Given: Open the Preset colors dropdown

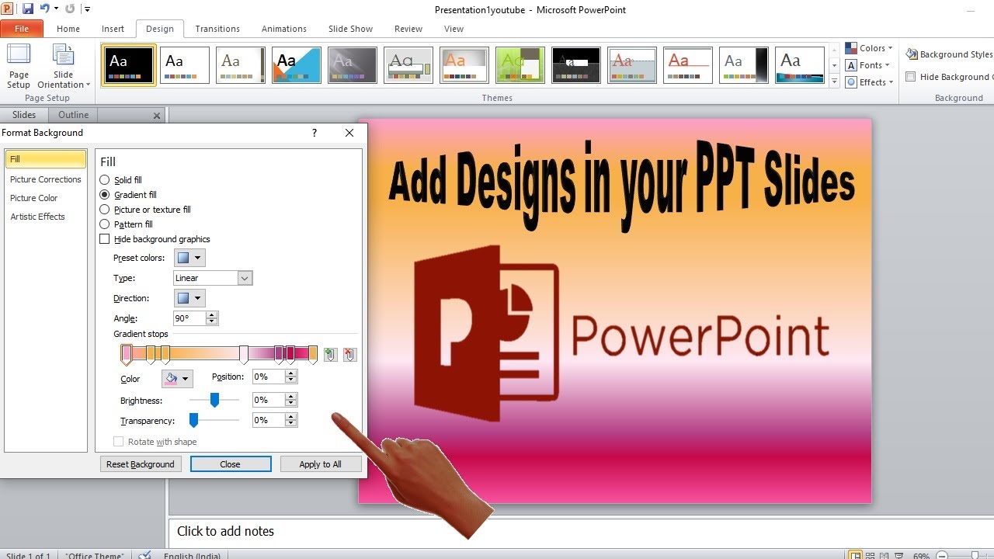Looking at the screenshot, I should coord(189,258).
